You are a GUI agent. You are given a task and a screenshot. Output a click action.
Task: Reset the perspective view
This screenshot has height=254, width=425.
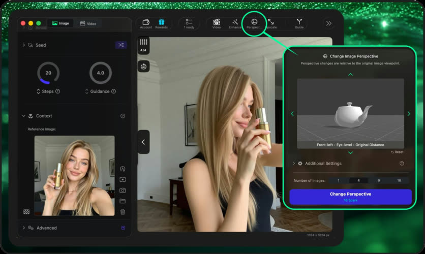[x=397, y=152]
